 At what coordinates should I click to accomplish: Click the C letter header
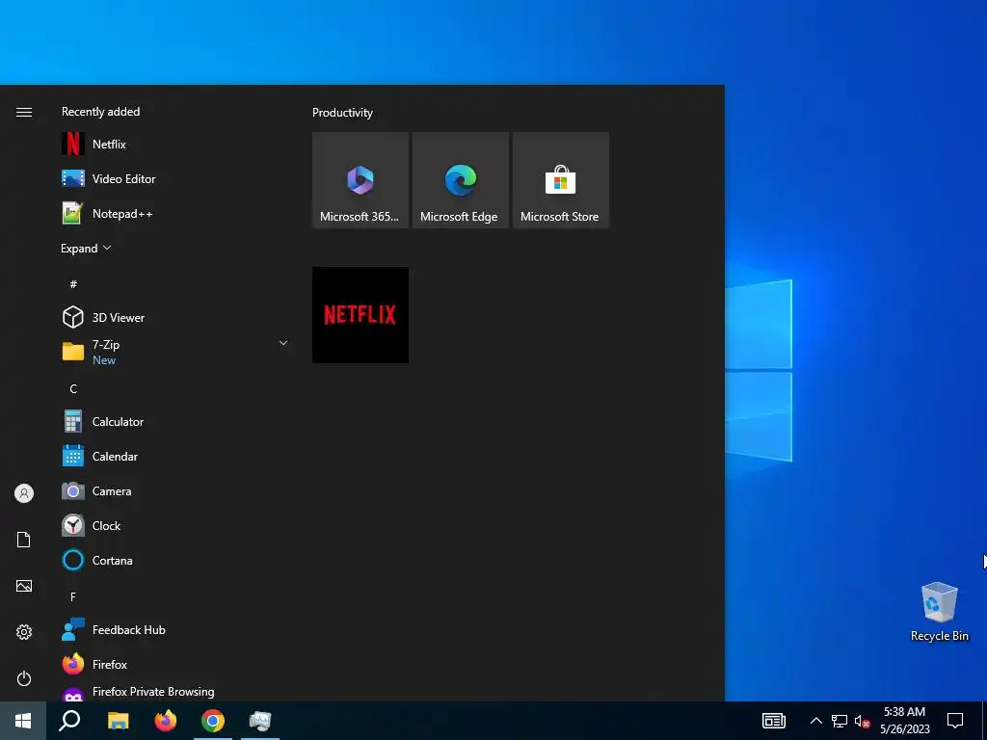[x=73, y=389]
